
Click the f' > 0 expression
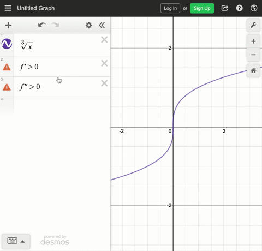29,67
